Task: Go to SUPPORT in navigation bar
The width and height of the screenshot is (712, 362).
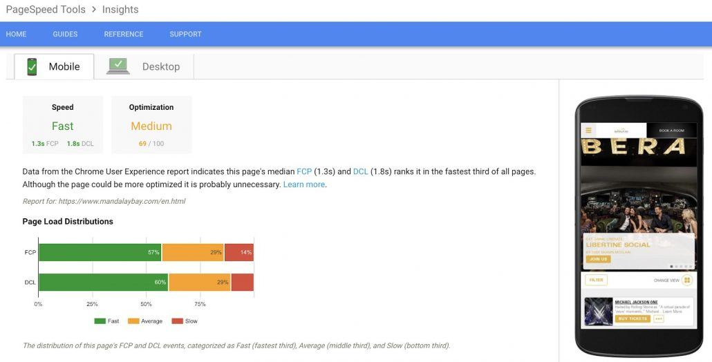Action: coord(185,34)
